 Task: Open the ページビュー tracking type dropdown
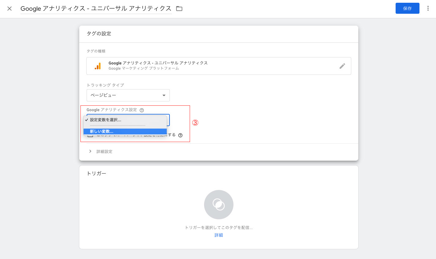coord(128,95)
